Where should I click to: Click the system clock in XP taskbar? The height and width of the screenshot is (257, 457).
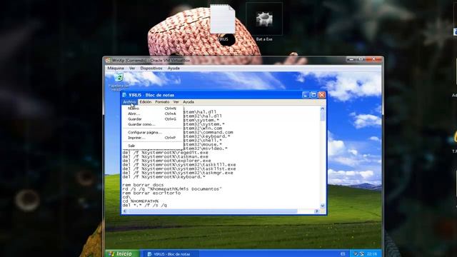(x=372, y=254)
